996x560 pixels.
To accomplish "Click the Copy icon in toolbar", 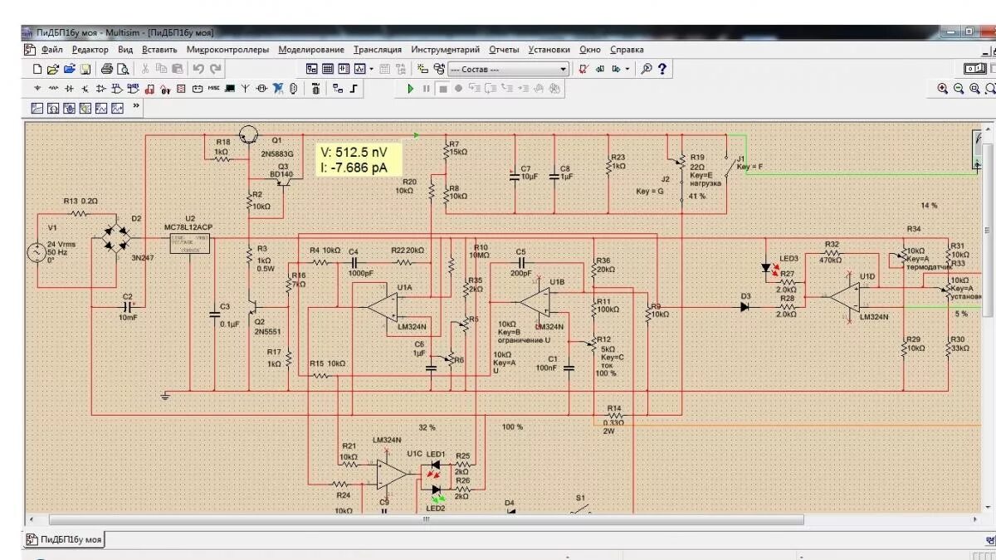I will [162, 70].
